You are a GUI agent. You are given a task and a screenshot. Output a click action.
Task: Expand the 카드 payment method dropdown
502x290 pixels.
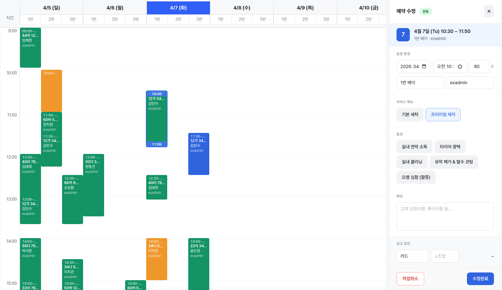click(x=412, y=256)
